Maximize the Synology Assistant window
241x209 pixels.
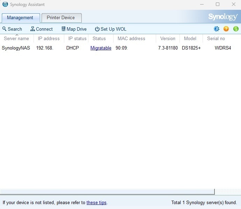click(218, 4)
